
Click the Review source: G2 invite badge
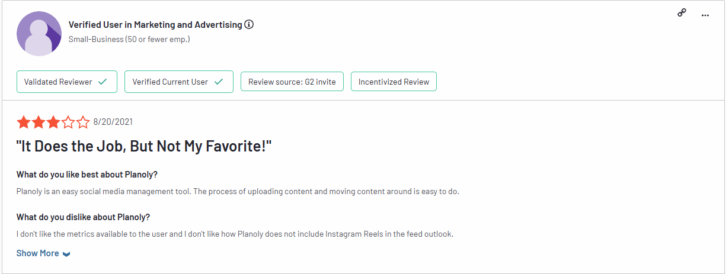click(x=292, y=82)
